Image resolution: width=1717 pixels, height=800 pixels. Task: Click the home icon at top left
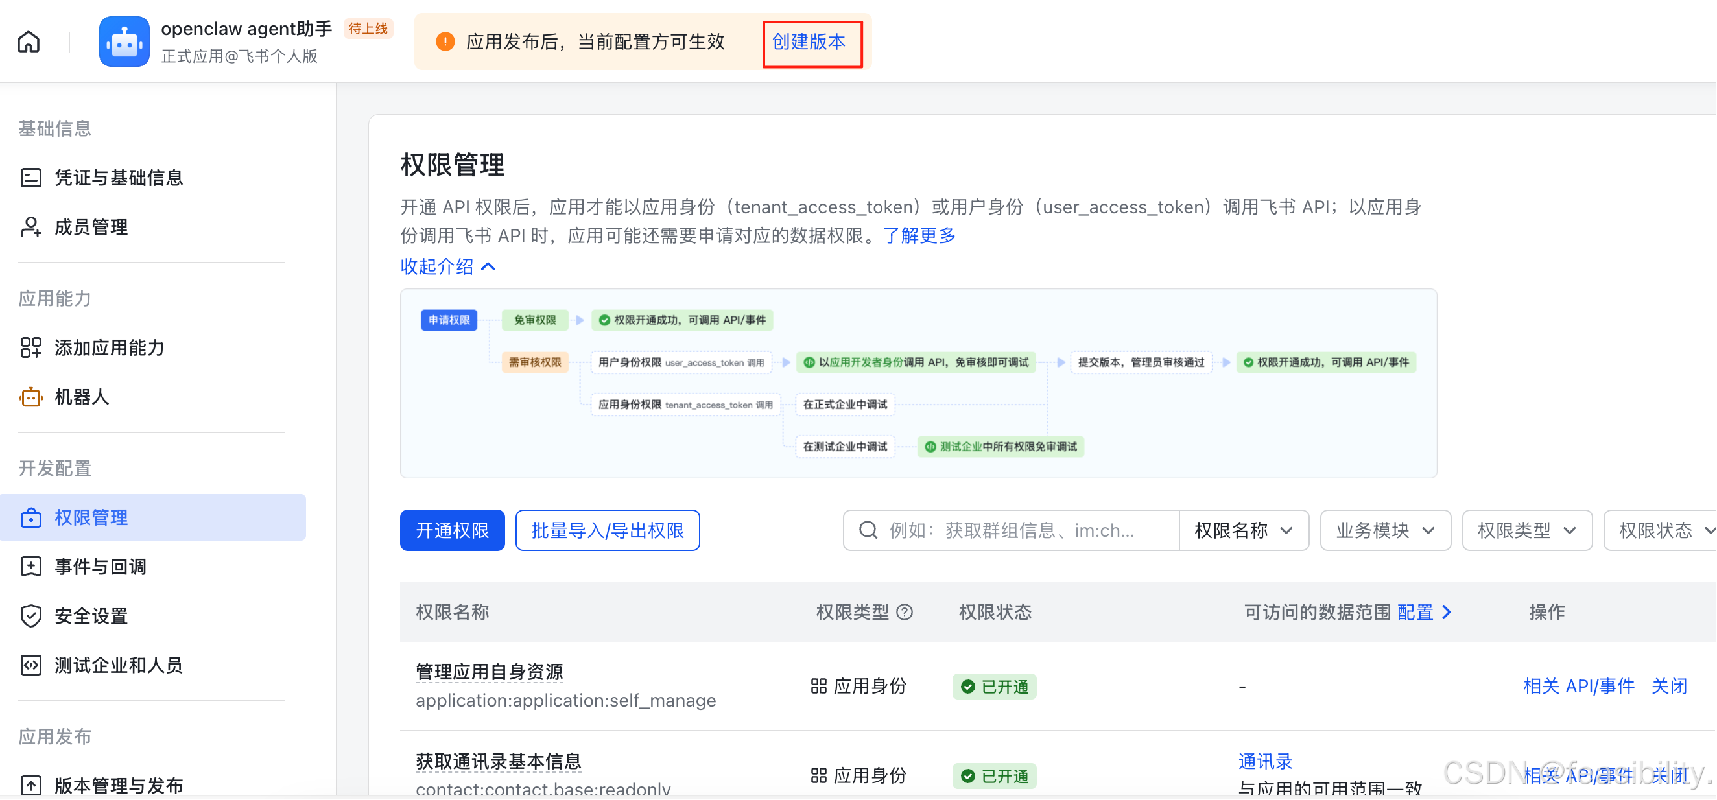click(28, 41)
